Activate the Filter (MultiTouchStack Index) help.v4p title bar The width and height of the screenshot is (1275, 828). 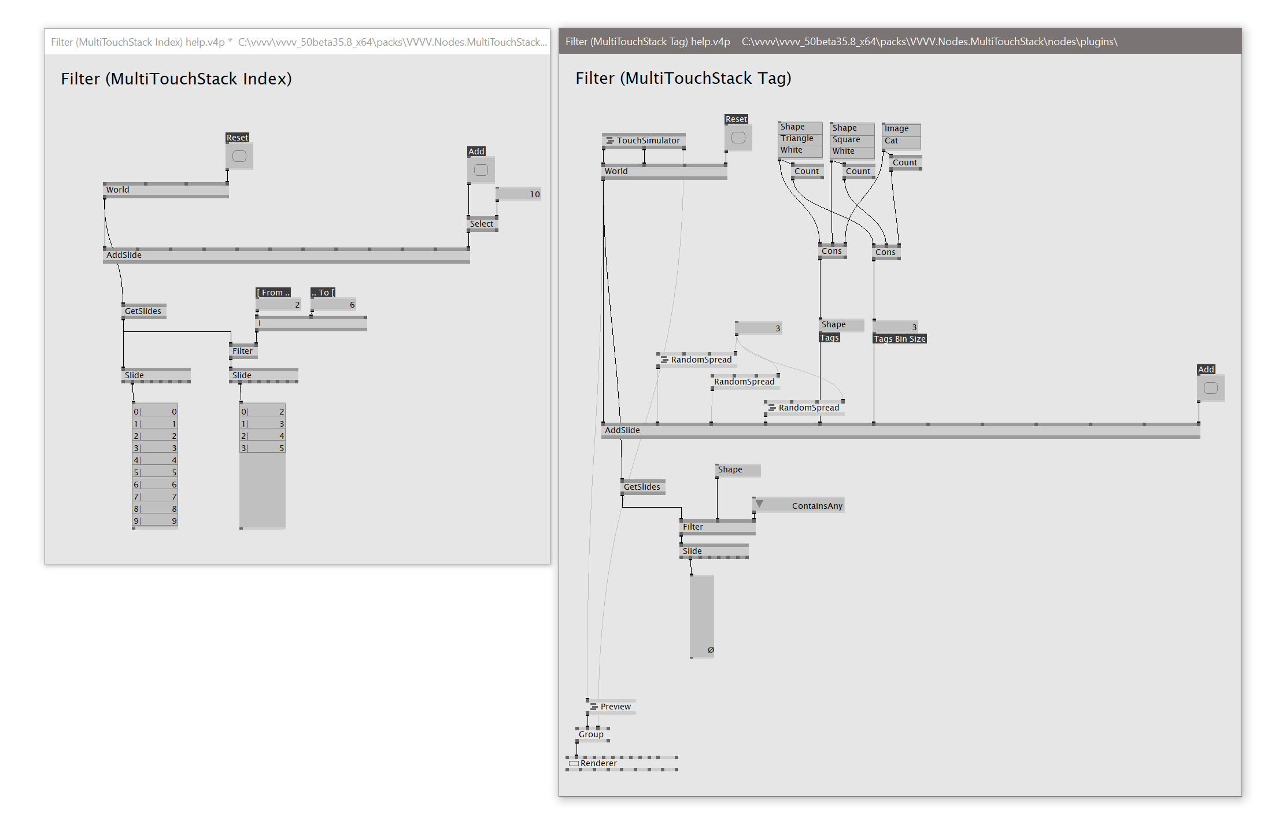(297, 42)
